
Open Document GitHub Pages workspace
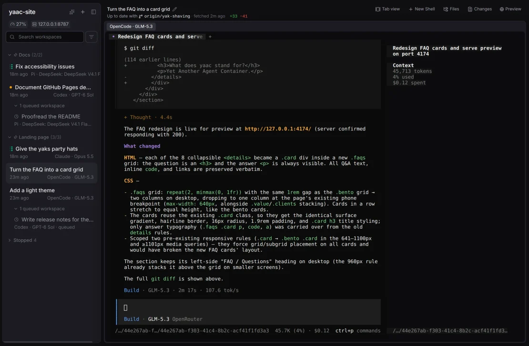pos(51,90)
